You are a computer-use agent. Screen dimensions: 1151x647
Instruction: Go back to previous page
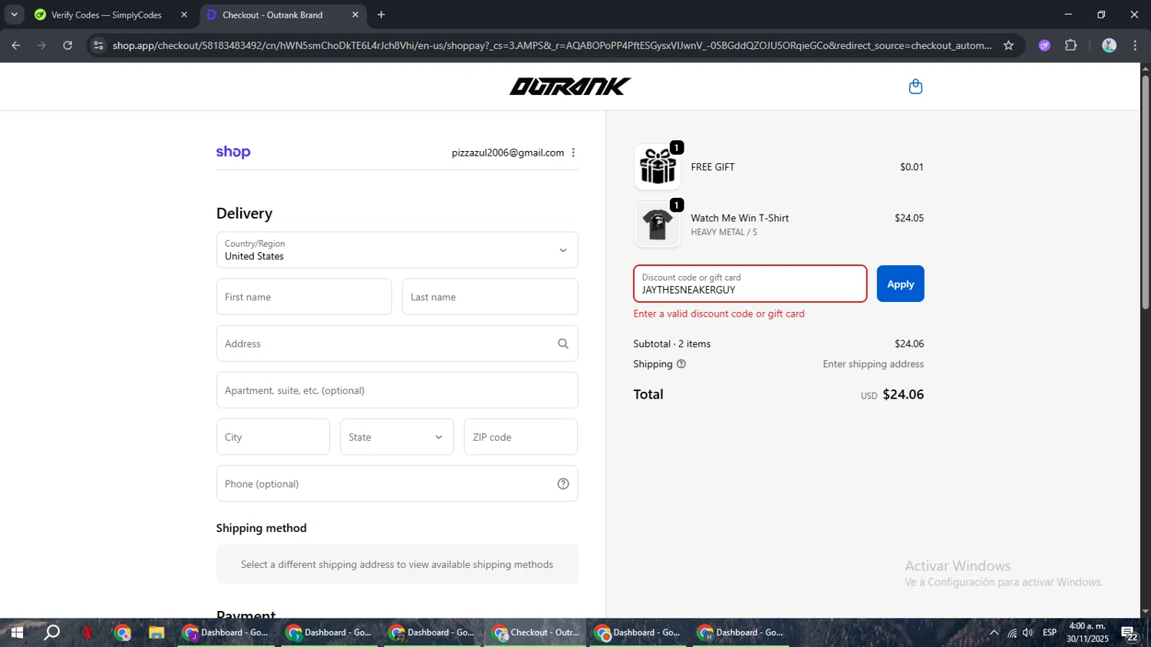pos(16,45)
